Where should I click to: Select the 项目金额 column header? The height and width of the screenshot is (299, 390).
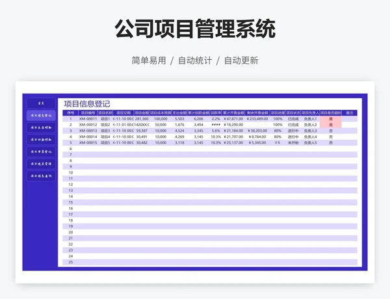click(142, 113)
